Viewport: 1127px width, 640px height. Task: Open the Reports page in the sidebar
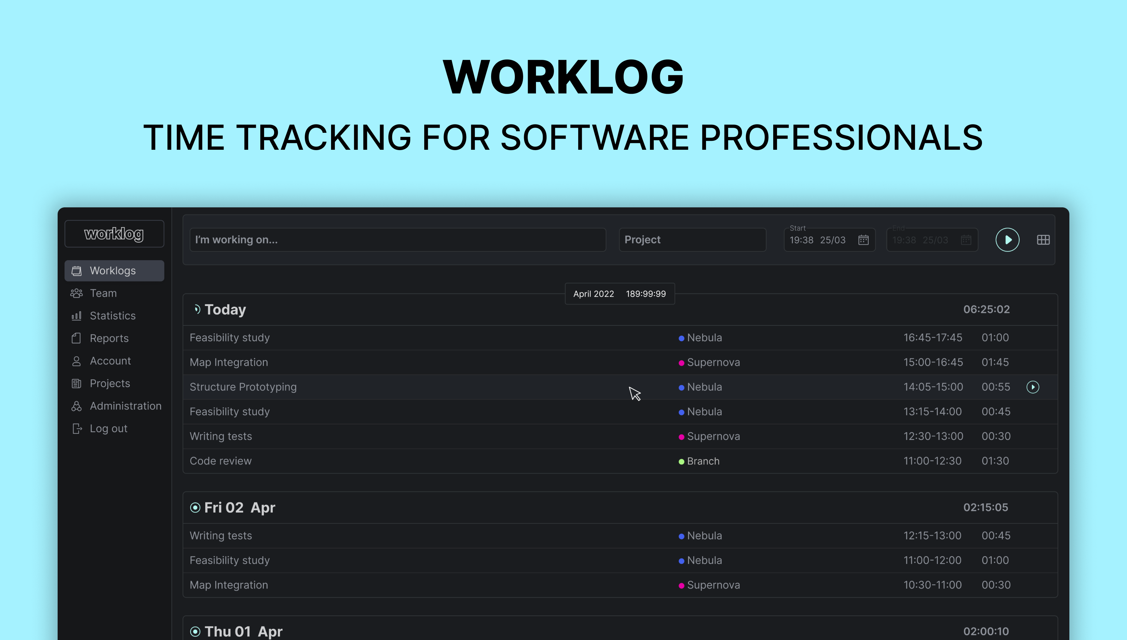coord(109,338)
